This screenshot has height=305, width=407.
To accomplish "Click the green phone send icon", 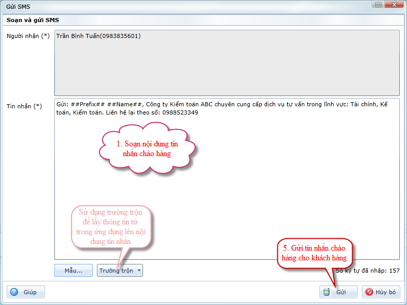I will coord(327,292).
